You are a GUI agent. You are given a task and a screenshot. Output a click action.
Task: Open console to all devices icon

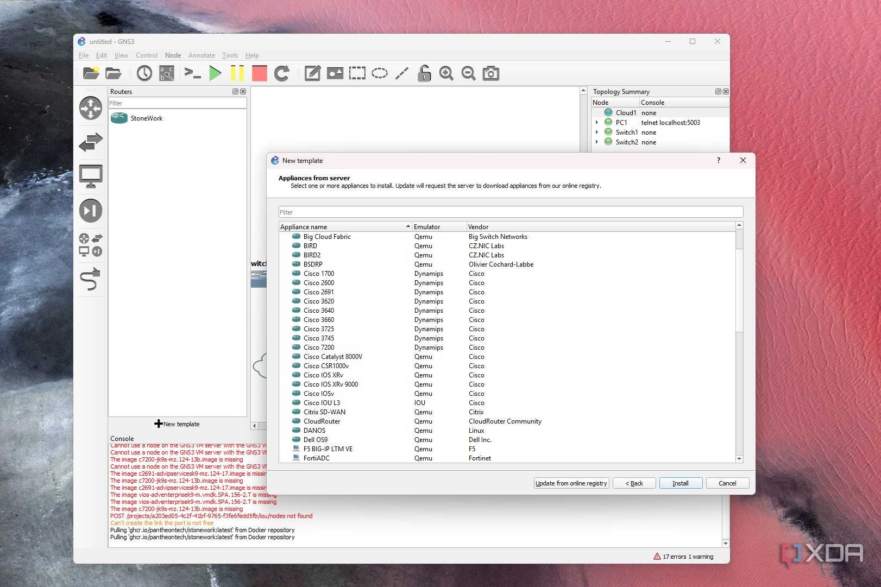coord(192,73)
